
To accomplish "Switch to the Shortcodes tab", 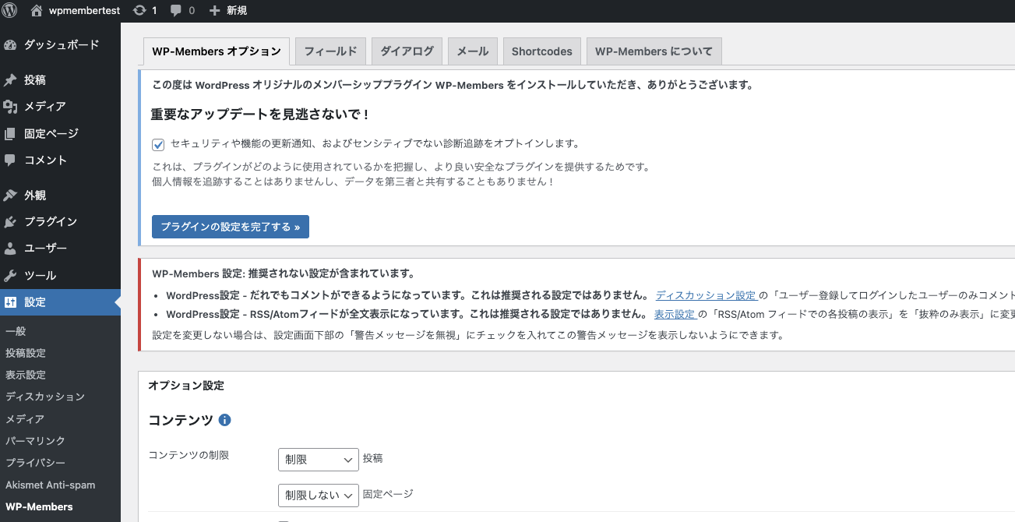I will pyautogui.click(x=541, y=51).
